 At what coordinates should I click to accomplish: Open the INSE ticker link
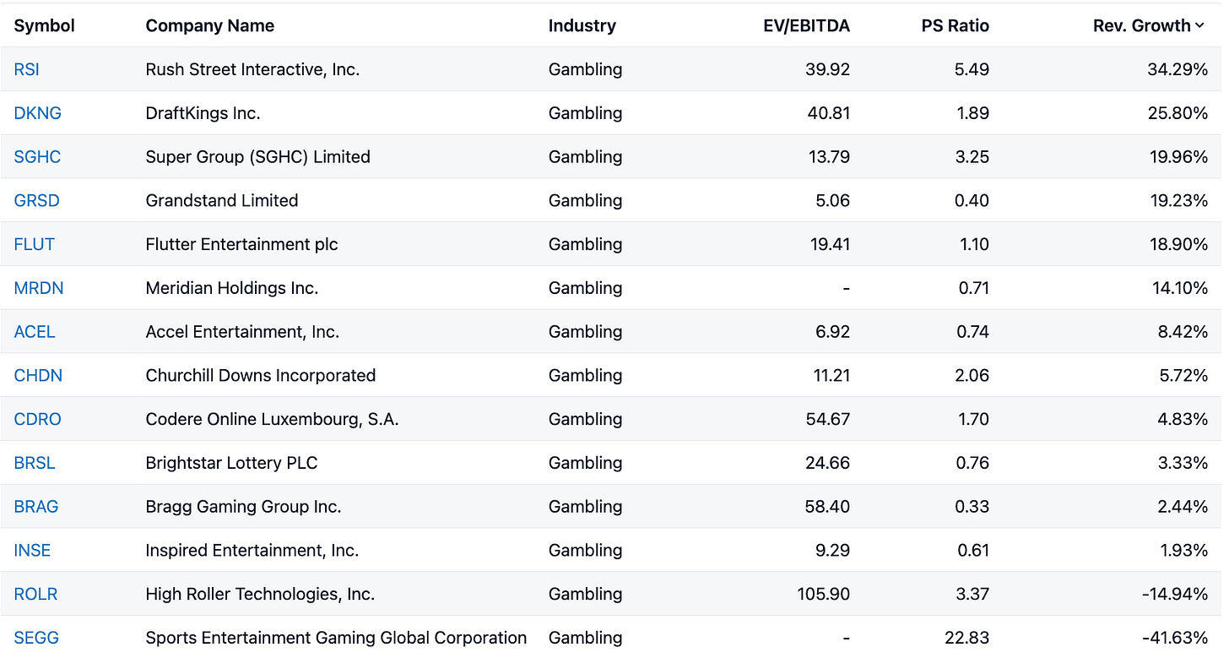coord(33,551)
